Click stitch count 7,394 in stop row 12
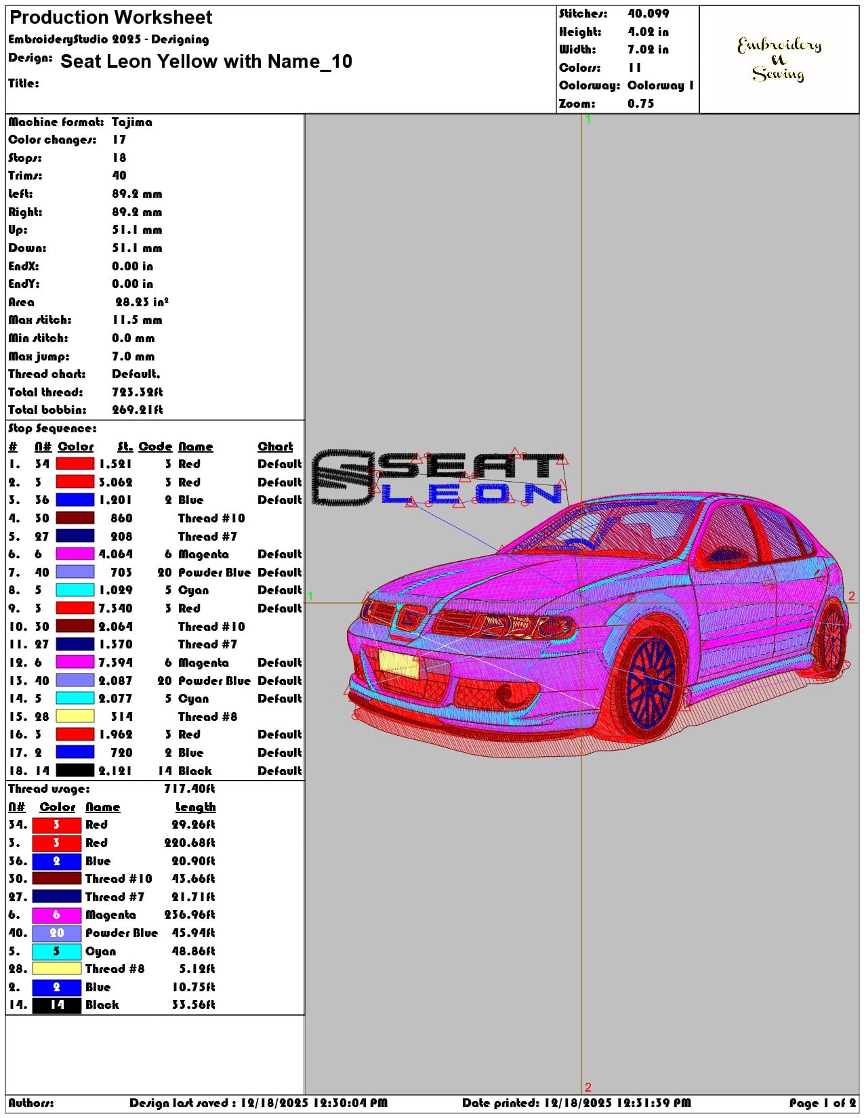This screenshot has height=1118, width=864. (x=115, y=663)
